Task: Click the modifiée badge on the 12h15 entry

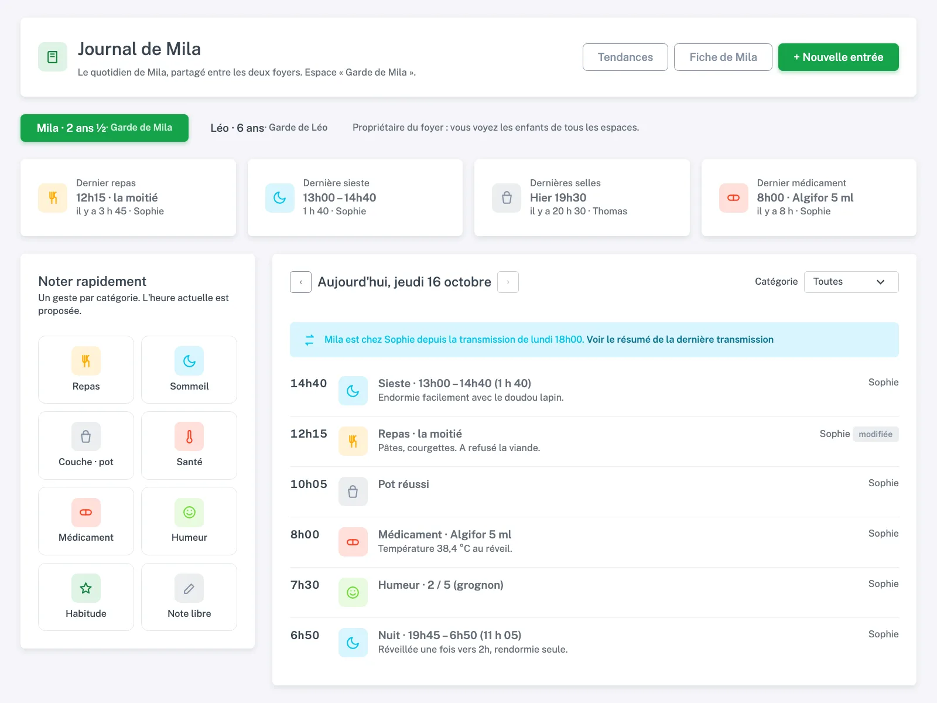Action: pos(875,434)
